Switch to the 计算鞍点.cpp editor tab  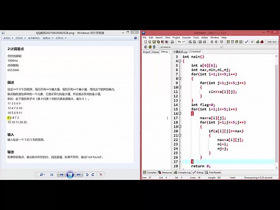tap(180, 52)
